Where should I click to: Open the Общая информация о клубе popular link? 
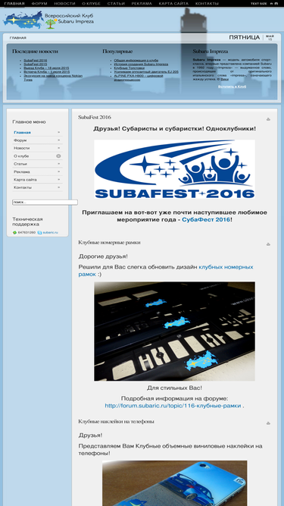(136, 61)
